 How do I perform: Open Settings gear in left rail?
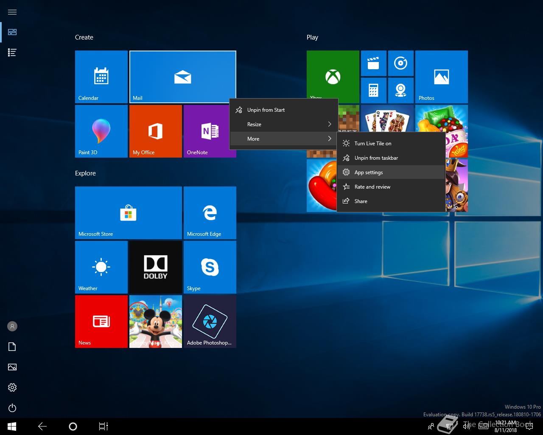coord(12,387)
